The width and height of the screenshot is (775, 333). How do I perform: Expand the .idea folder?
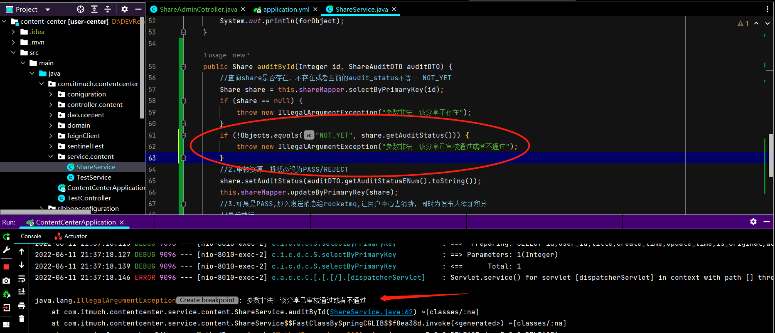[14, 32]
